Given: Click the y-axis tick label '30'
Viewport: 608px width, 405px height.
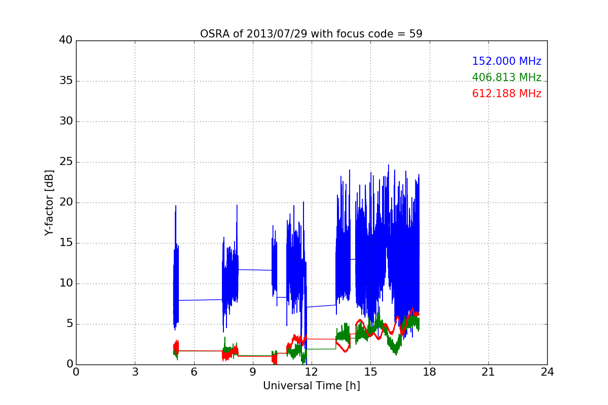Looking at the screenshot, I should 66,121.
